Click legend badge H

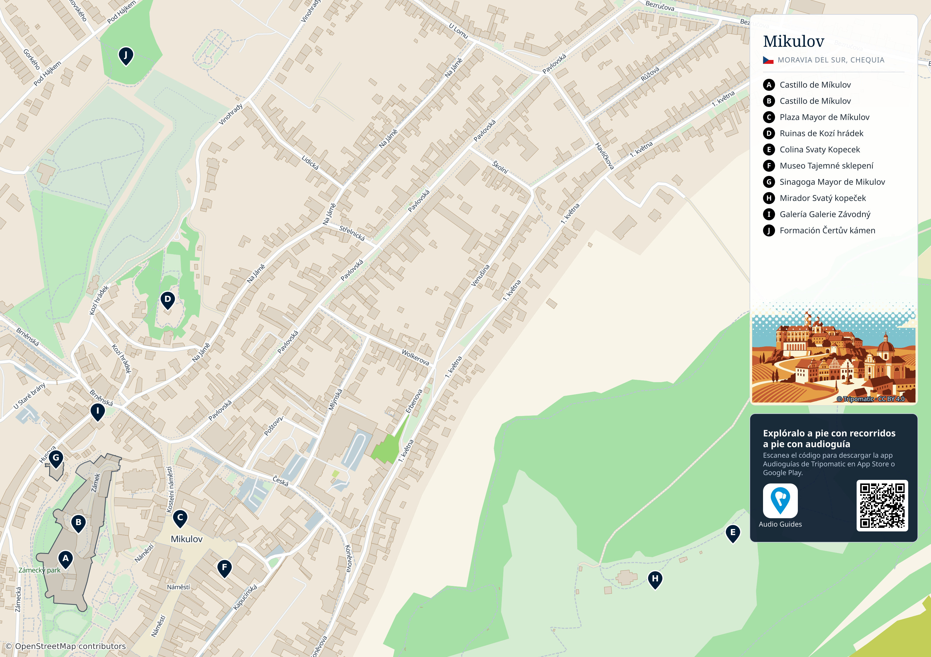(769, 198)
